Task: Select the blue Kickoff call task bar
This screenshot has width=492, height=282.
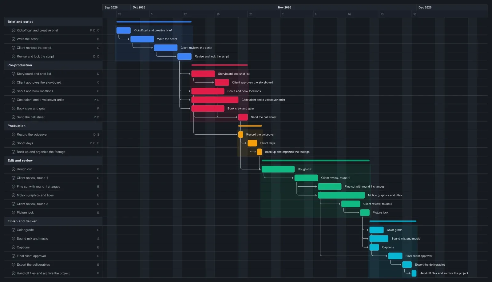Action: click(124, 30)
